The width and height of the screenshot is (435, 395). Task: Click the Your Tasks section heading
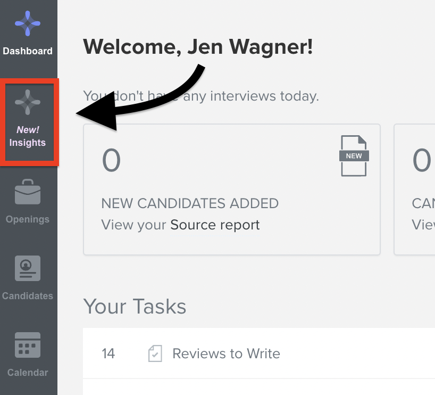click(x=135, y=307)
